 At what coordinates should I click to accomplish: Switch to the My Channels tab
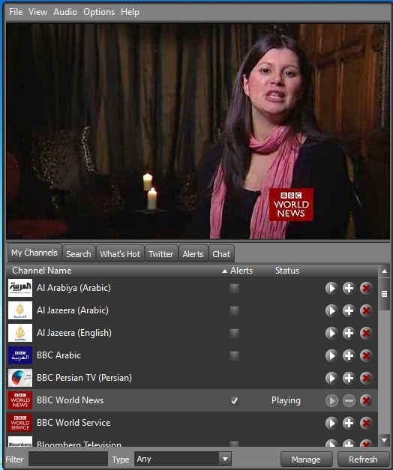click(34, 253)
